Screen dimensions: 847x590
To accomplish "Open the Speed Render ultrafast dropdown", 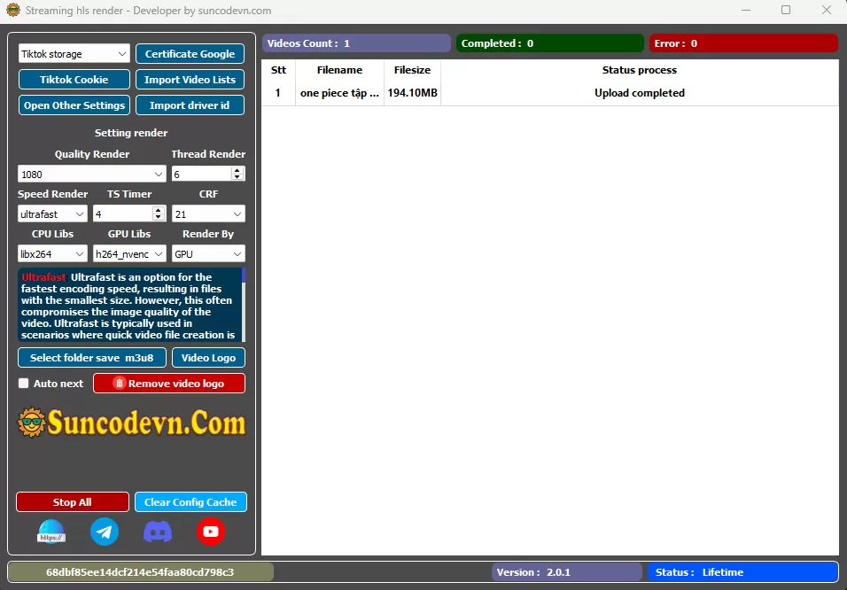I will (x=53, y=214).
